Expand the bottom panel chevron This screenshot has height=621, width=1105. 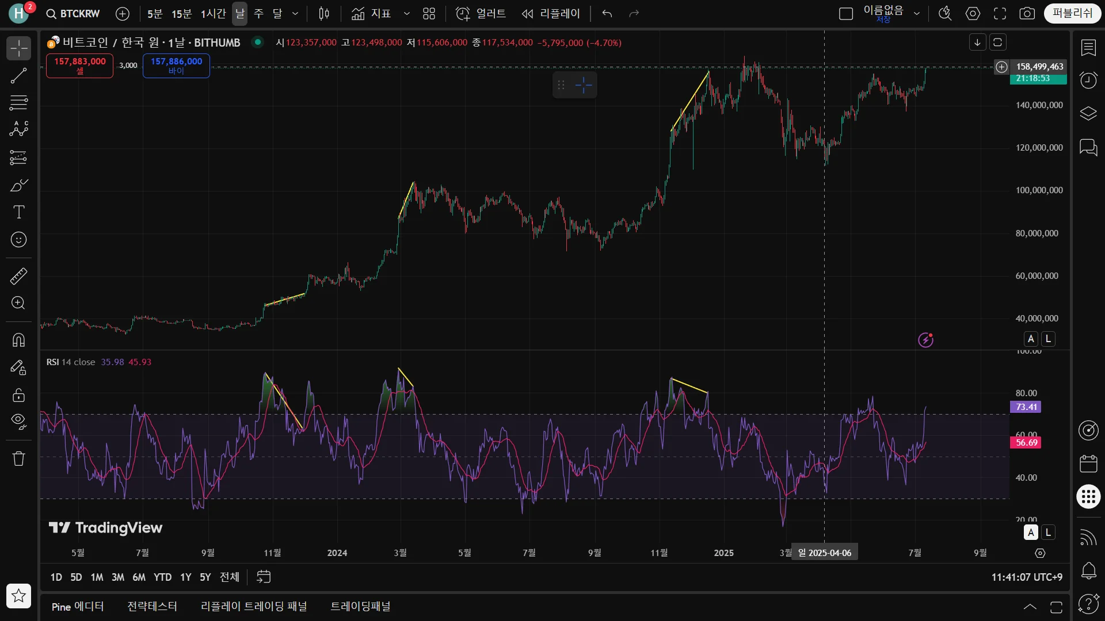tap(1030, 607)
